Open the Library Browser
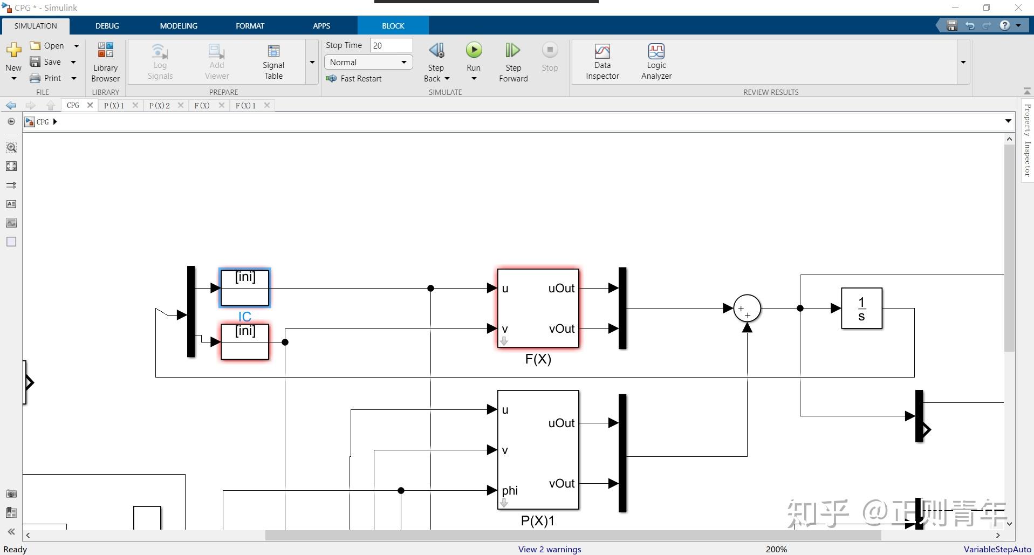This screenshot has height=555, width=1034. (105, 62)
